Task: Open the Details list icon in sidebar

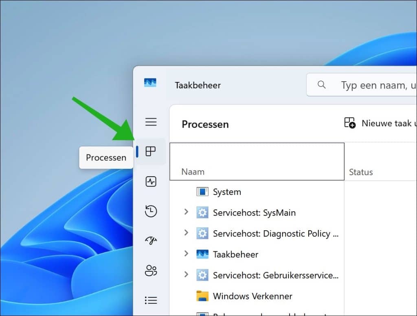Action: 151,300
